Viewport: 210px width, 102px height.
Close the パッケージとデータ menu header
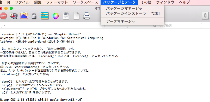[119, 2]
